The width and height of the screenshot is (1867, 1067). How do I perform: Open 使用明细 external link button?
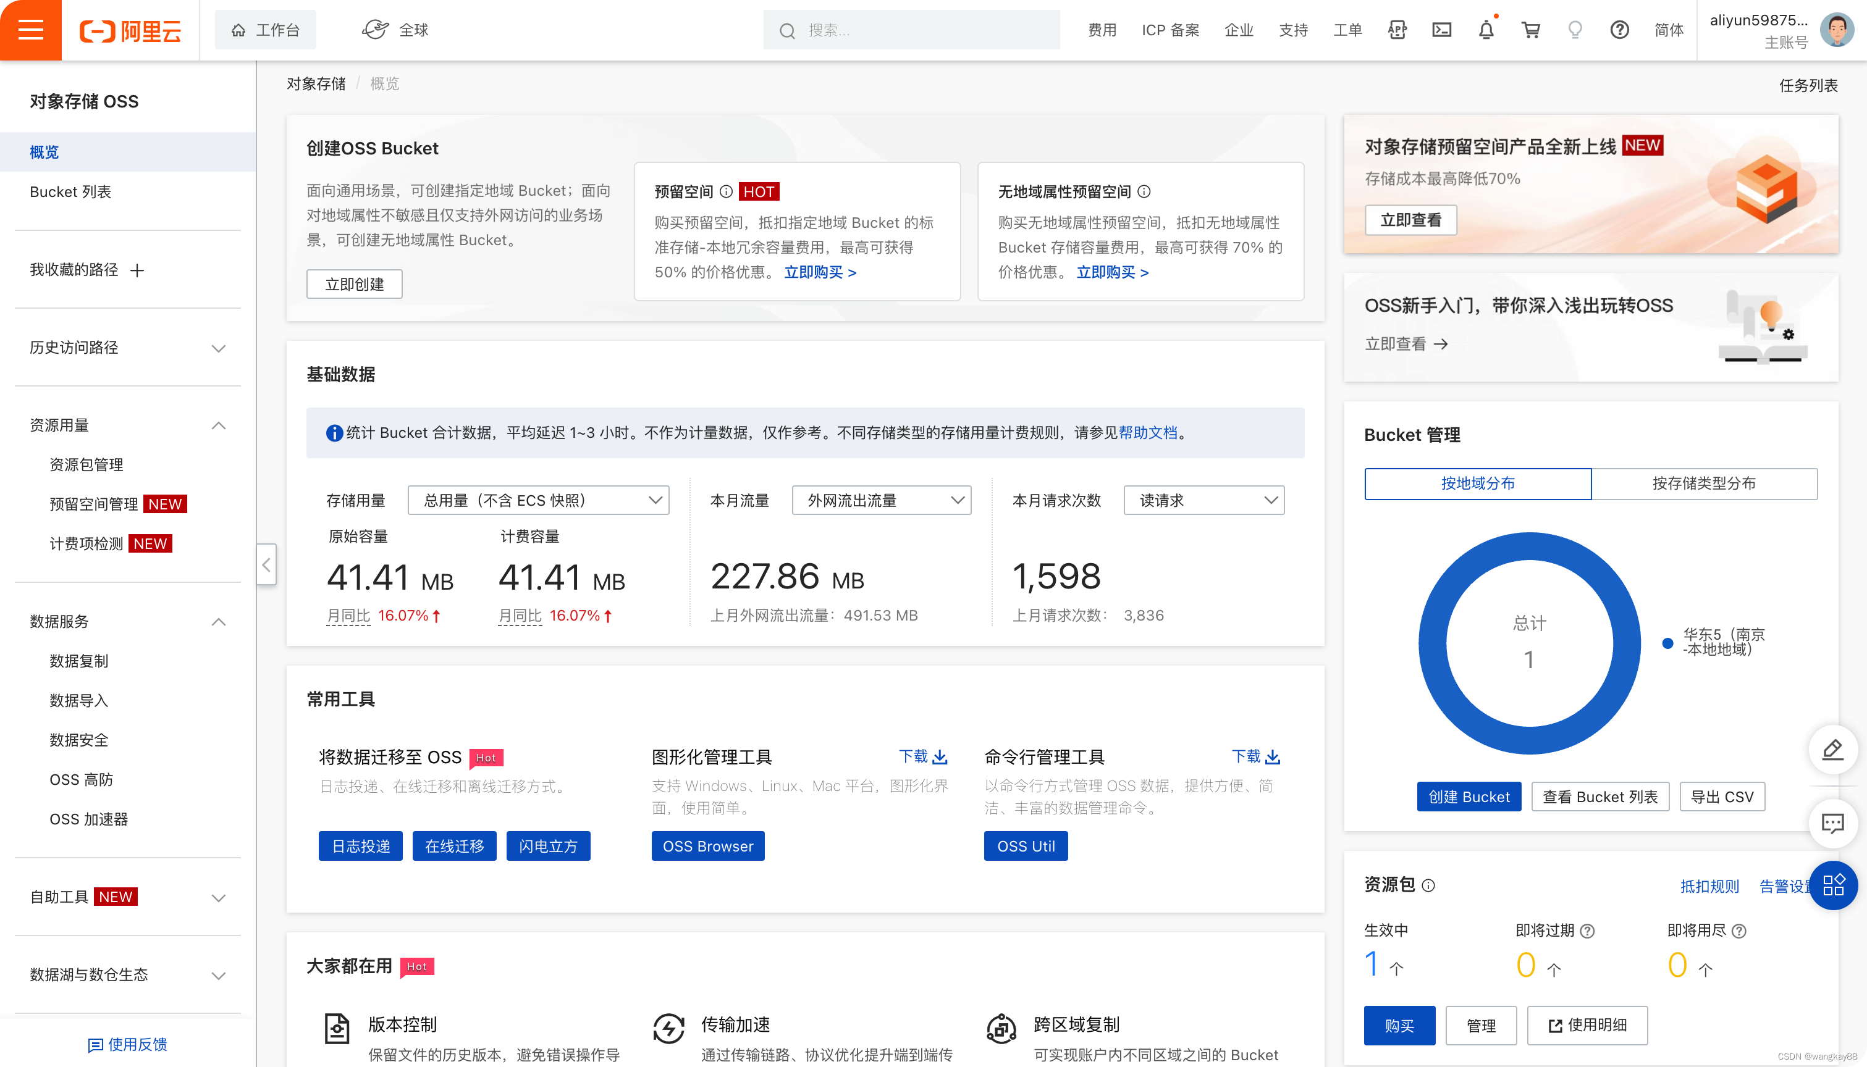[x=1587, y=1025]
